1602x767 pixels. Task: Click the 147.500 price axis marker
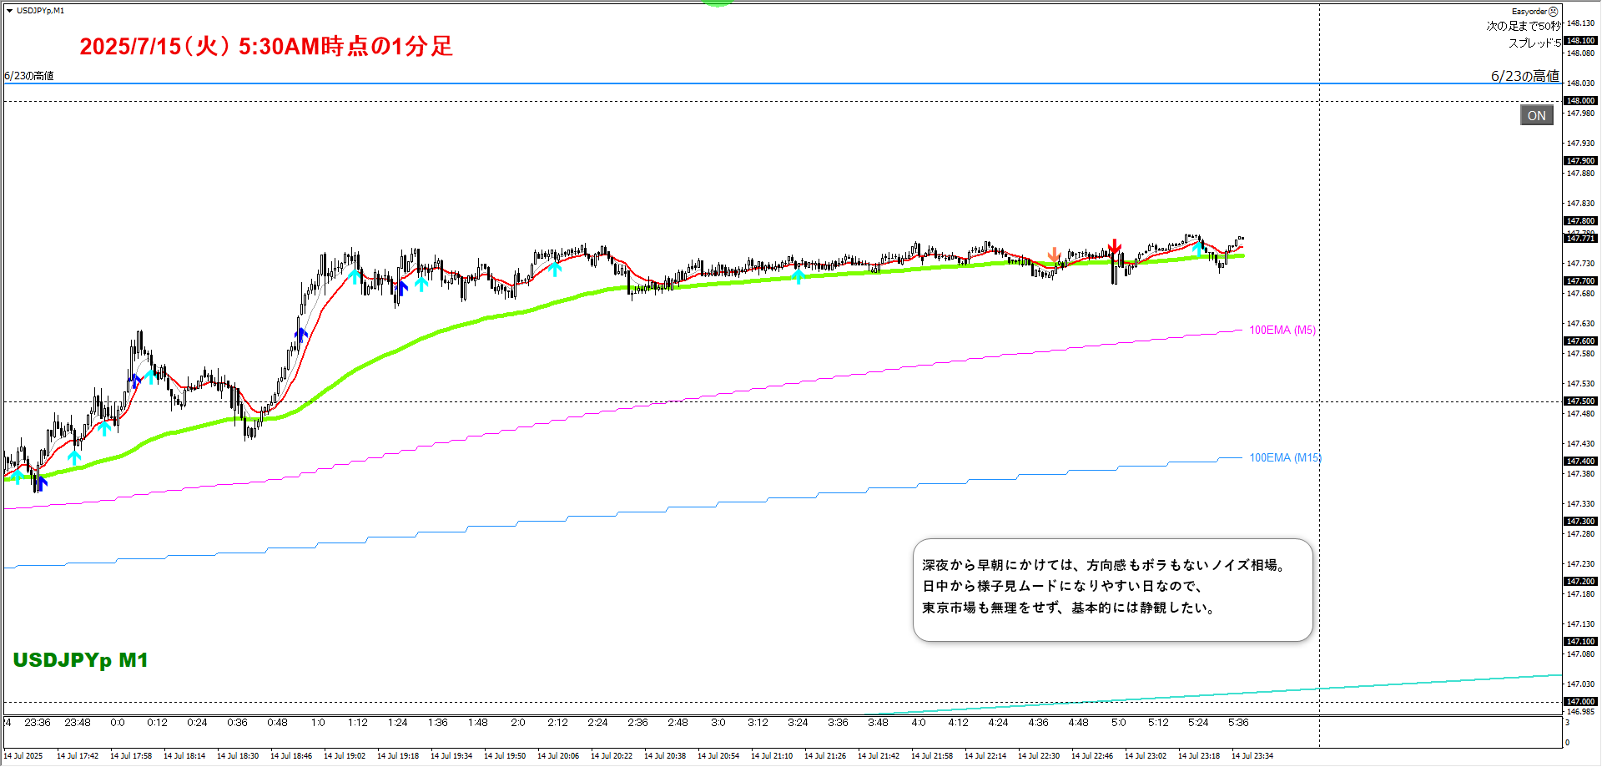(1580, 401)
